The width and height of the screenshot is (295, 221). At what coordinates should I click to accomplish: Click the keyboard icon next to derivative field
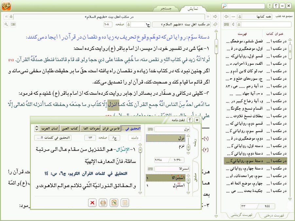point(150,169)
